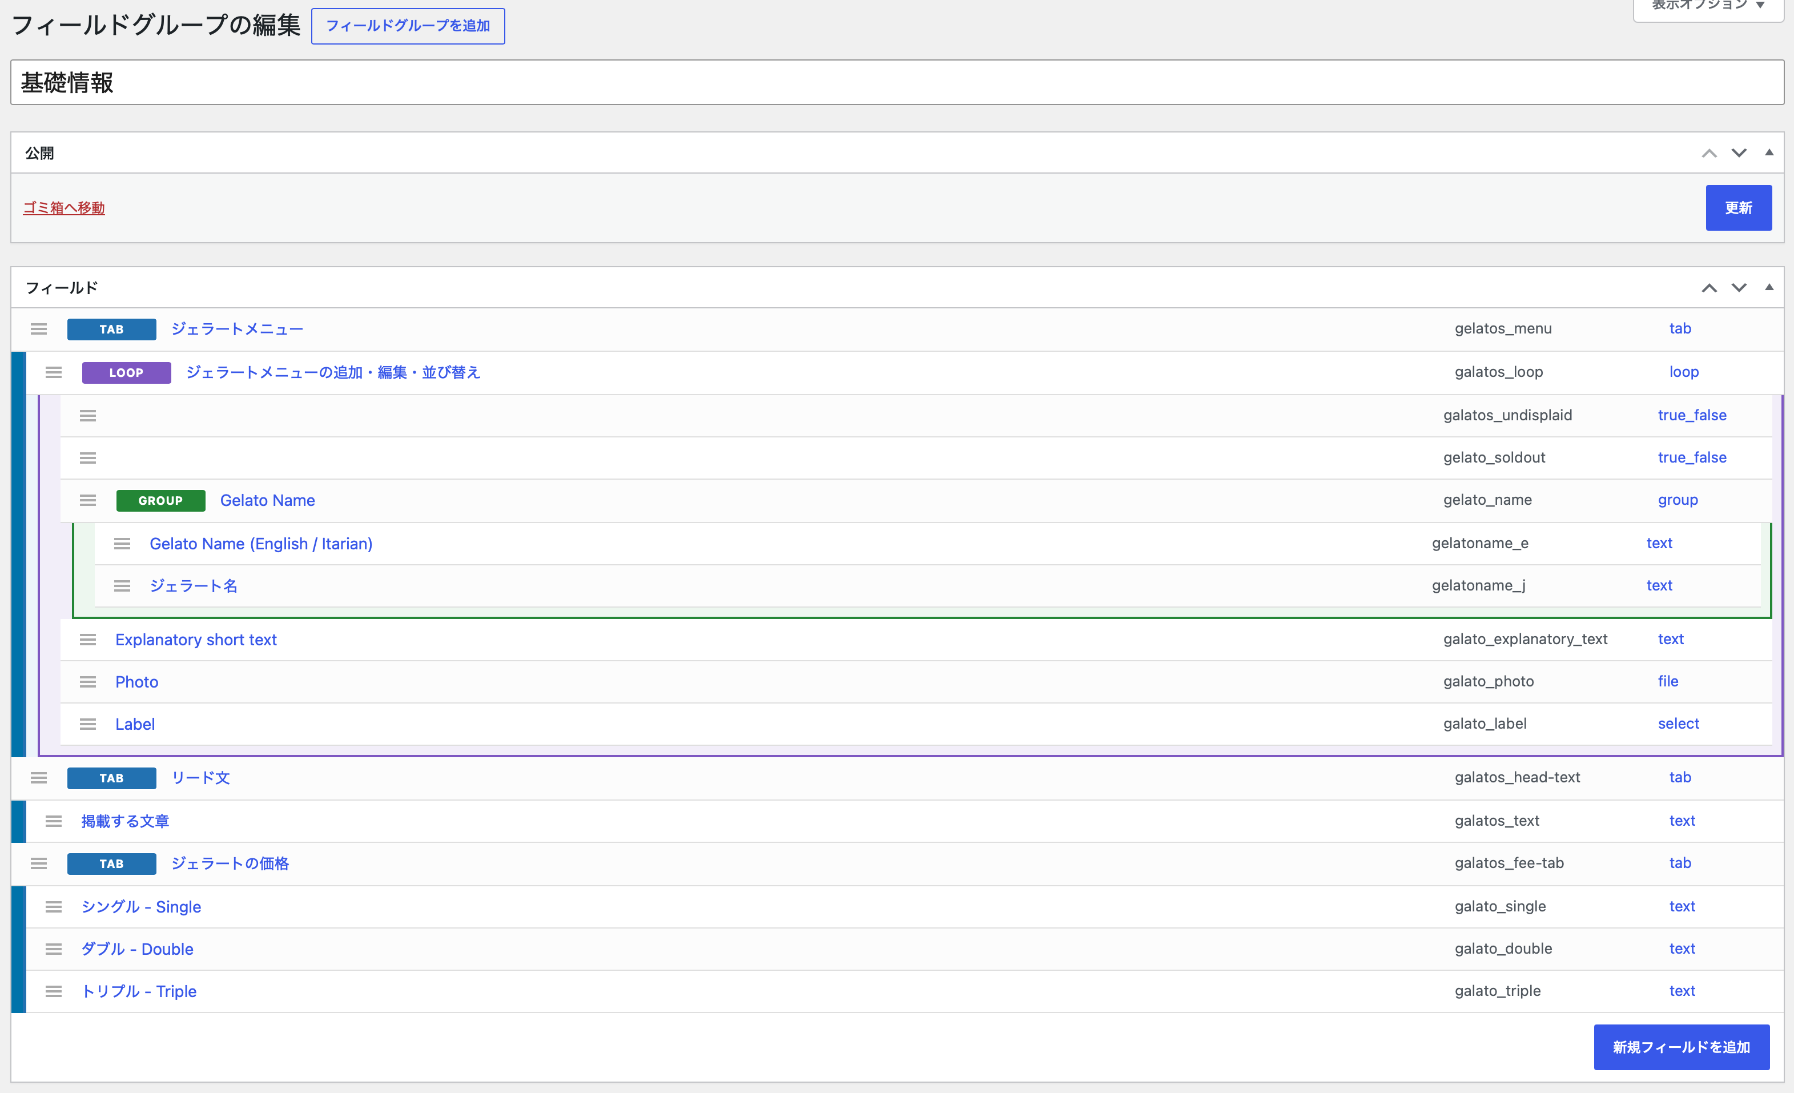Click the ゴミ箱へ移動 link

[x=64, y=208]
